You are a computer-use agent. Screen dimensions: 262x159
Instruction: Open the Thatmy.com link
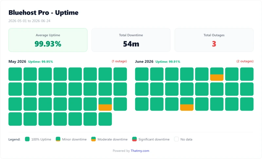pos(140,151)
